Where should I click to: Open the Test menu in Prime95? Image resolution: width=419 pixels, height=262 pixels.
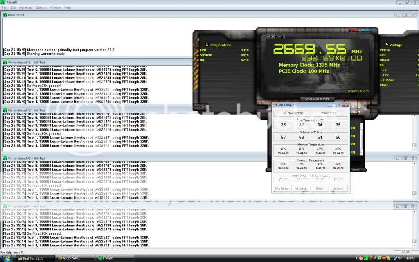tap(5, 7)
